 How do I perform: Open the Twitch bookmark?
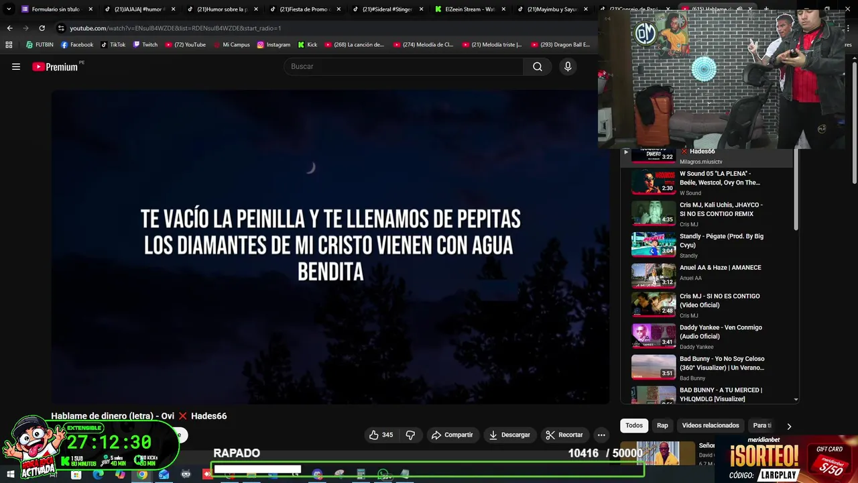(145, 44)
